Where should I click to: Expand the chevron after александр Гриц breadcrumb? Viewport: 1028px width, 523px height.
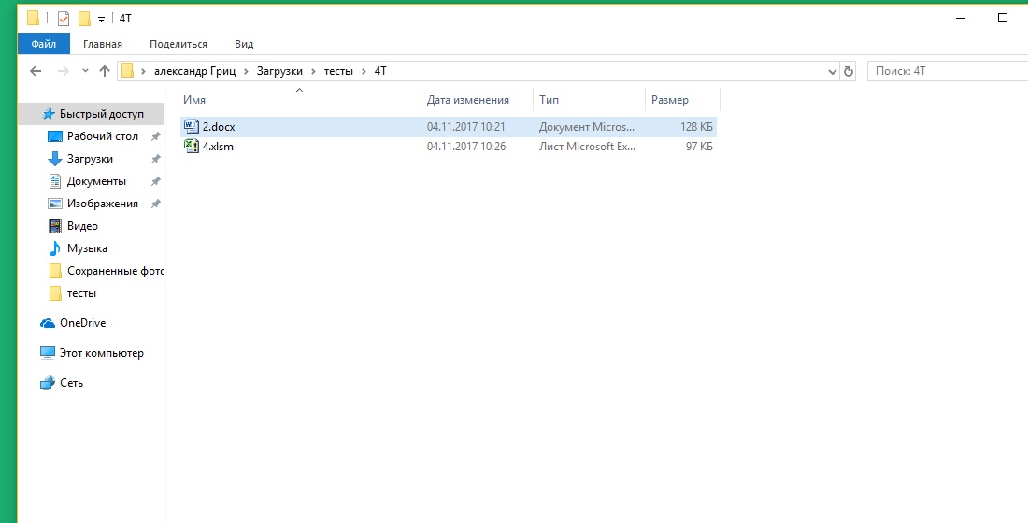click(x=247, y=71)
